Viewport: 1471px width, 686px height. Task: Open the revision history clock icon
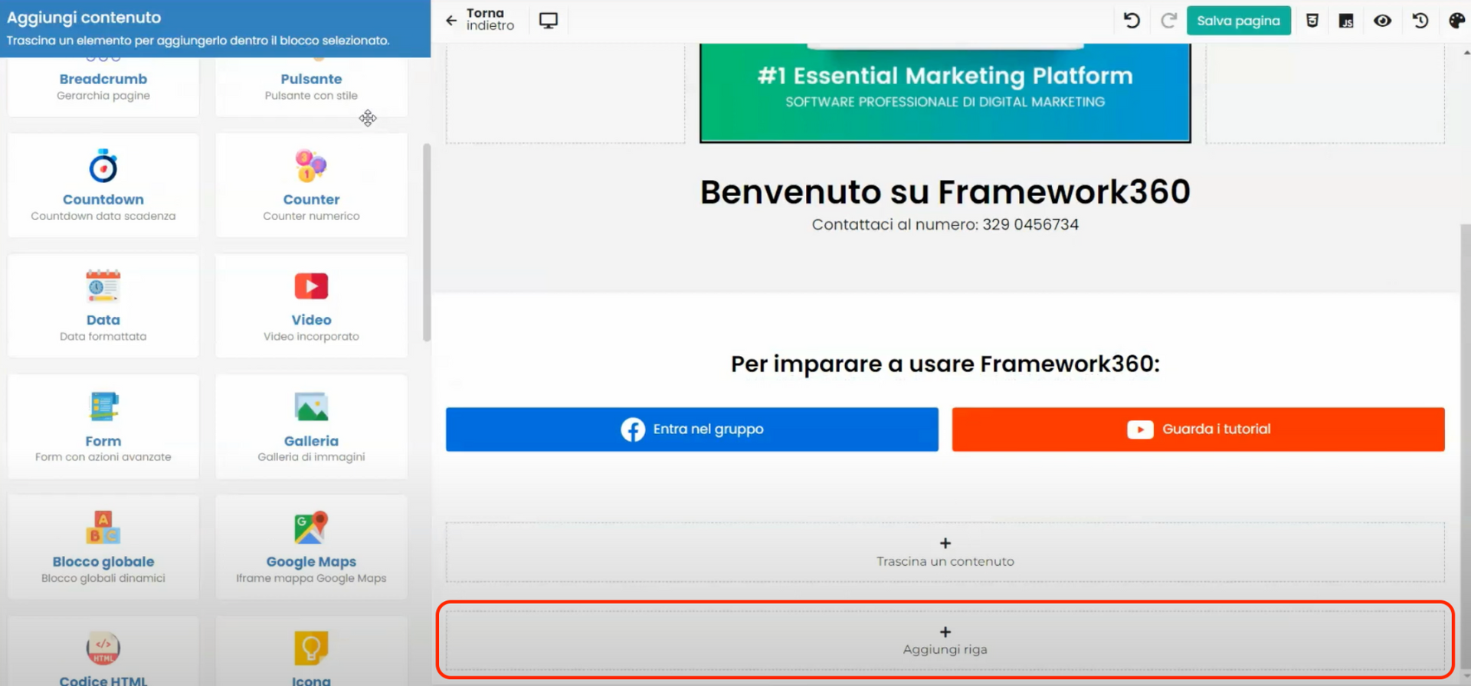tap(1420, 21)
